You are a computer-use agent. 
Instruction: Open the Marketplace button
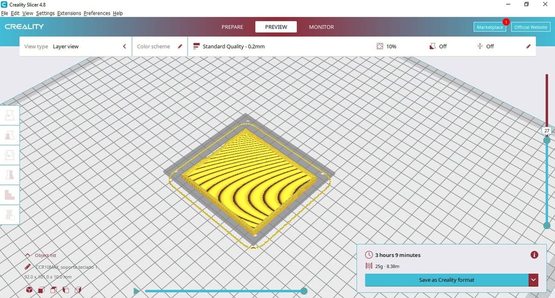[490, 27]
